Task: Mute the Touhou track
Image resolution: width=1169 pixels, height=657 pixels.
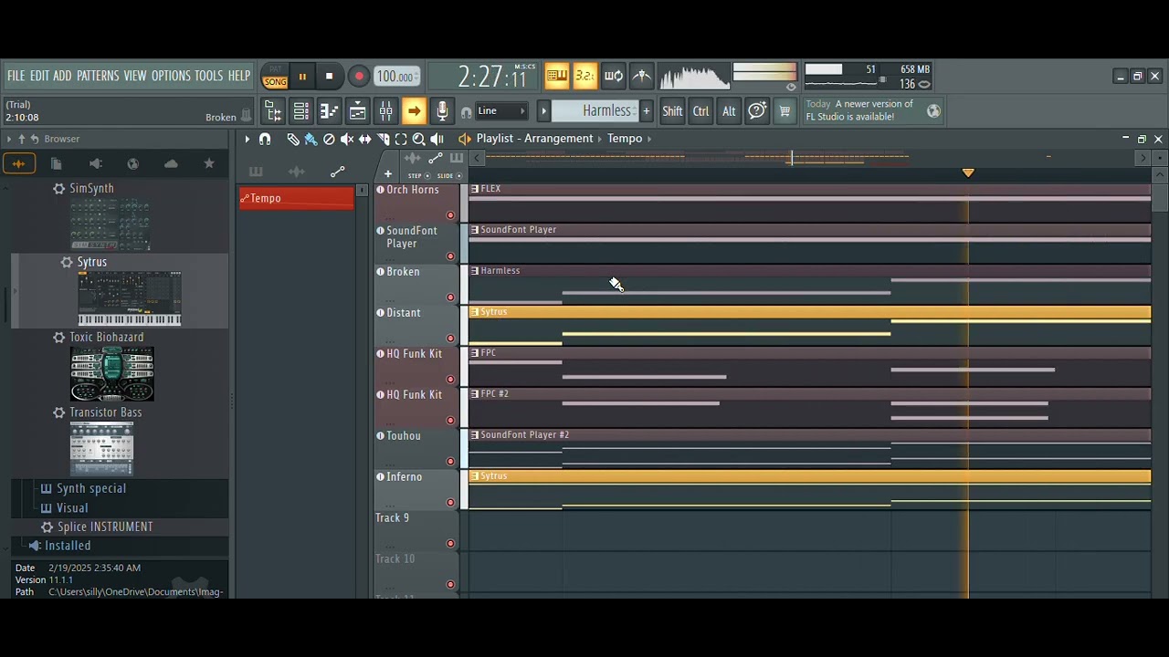Action: coord(380,436)
